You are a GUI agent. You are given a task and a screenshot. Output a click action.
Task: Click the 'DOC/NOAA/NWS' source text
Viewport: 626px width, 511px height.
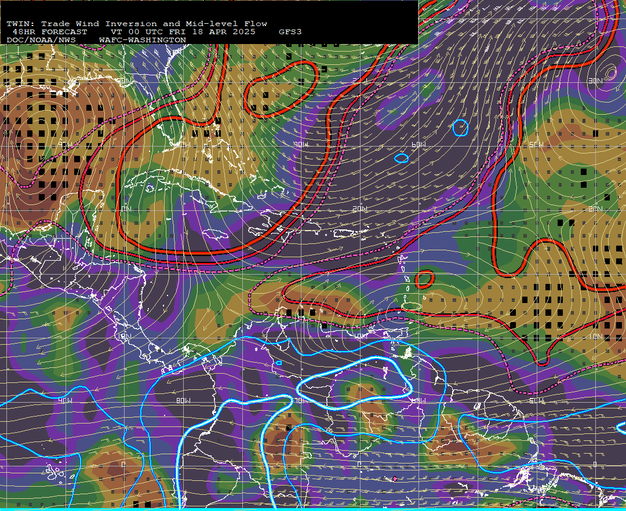click(x=41, y=41)
